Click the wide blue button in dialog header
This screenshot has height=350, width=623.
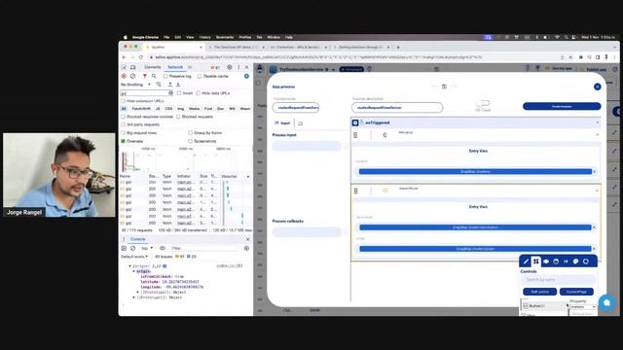point(562,106)
